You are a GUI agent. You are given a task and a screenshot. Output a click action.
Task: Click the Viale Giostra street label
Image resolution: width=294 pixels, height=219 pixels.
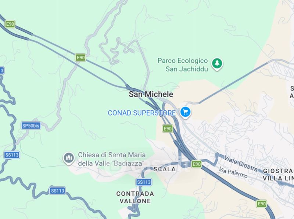tap(241, 164)
